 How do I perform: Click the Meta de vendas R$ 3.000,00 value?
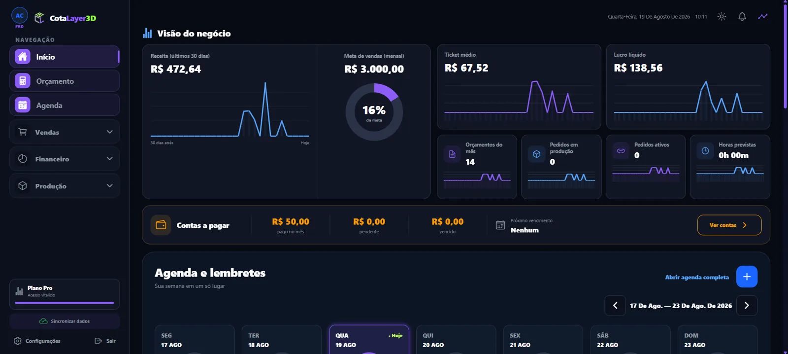[374, 69]
